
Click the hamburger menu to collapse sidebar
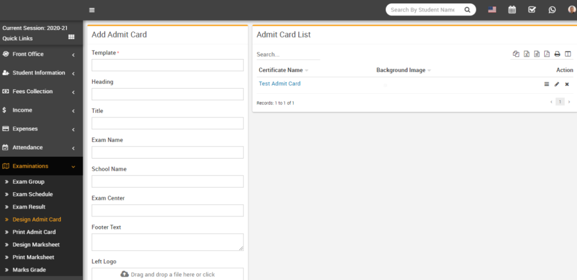click(x=92, y=10)
